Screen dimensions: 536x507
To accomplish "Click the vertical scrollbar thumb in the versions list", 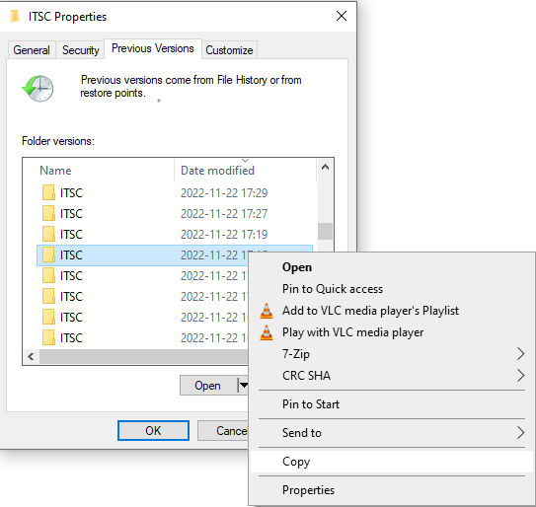I will (325, 232).
